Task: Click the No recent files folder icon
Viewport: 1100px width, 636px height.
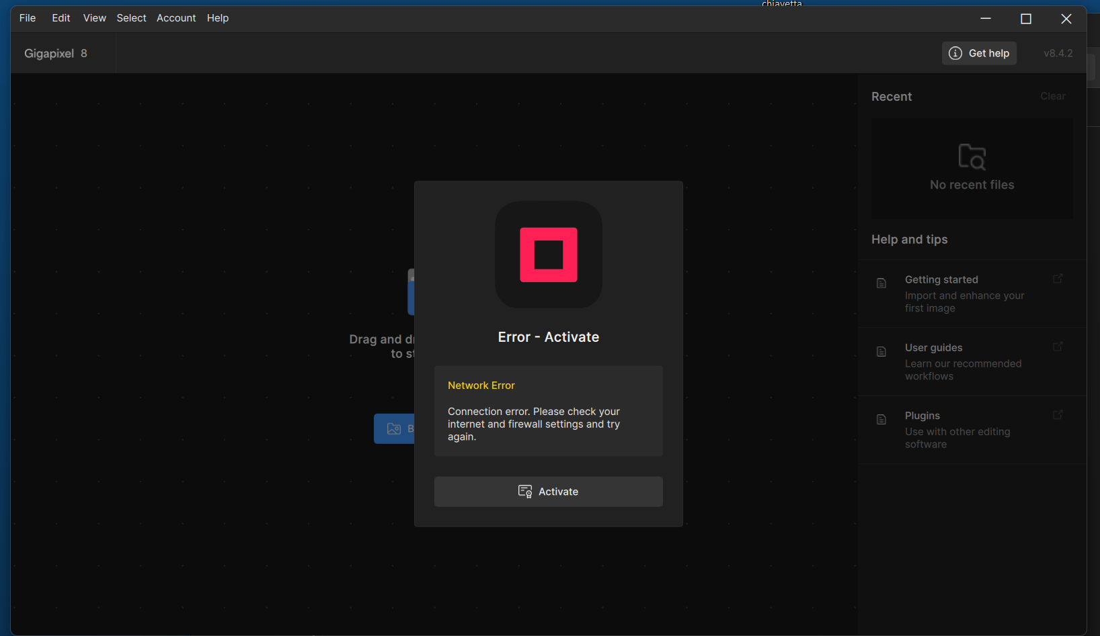Action: tap(972, 157)
